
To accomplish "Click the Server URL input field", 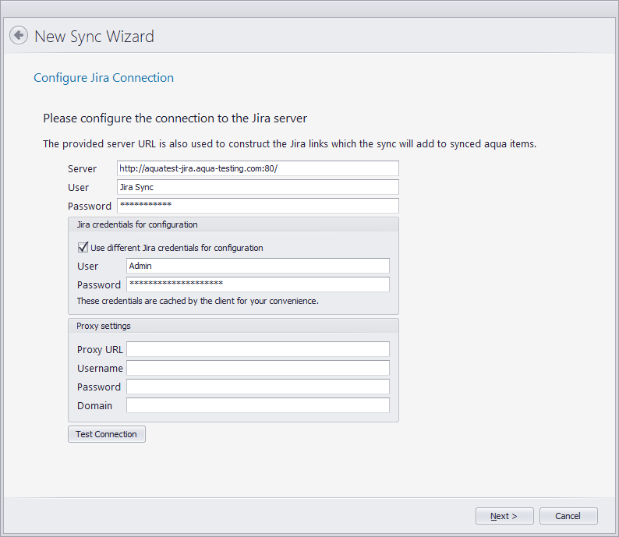I will click(x=257, y=168).
